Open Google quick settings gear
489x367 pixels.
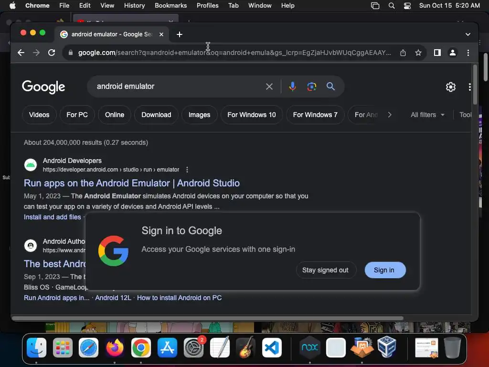(450, 87)
